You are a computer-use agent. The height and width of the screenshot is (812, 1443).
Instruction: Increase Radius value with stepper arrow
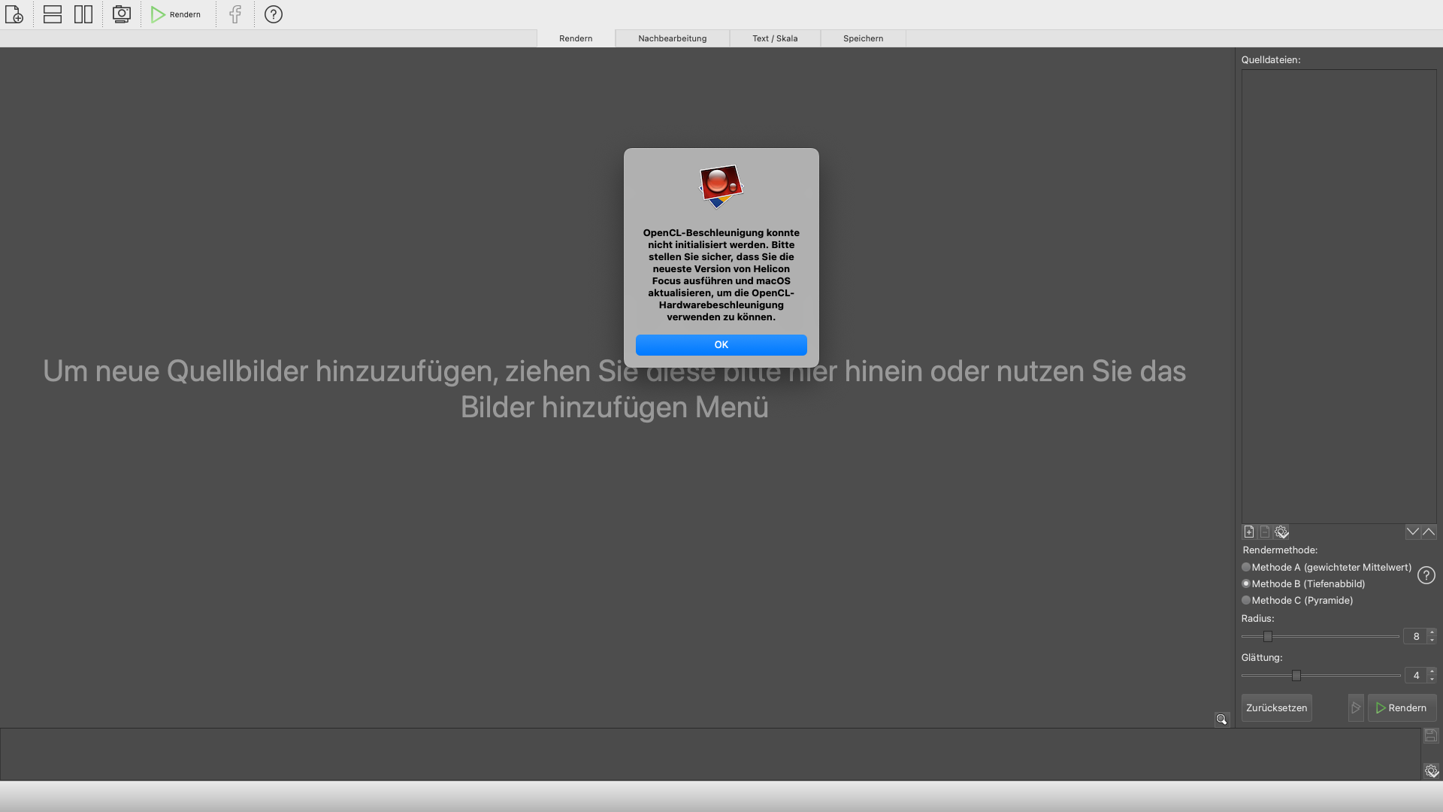point(1432,632)
